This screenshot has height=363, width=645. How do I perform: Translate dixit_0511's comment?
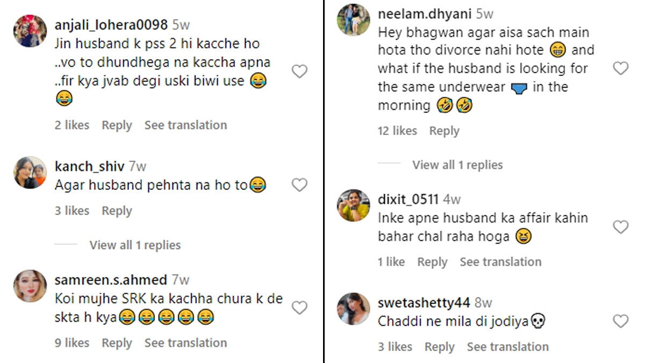[500, 262]
